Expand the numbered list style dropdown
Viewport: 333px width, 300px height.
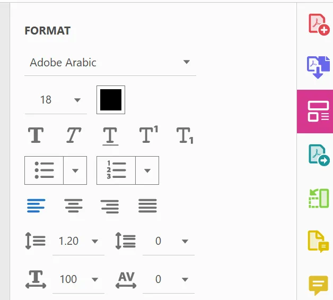147,170
